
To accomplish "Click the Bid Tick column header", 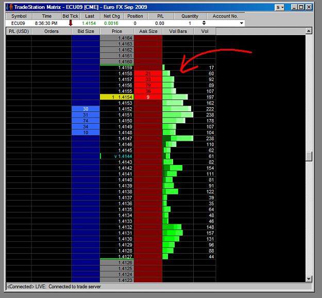I will click(x=71, y=16).
